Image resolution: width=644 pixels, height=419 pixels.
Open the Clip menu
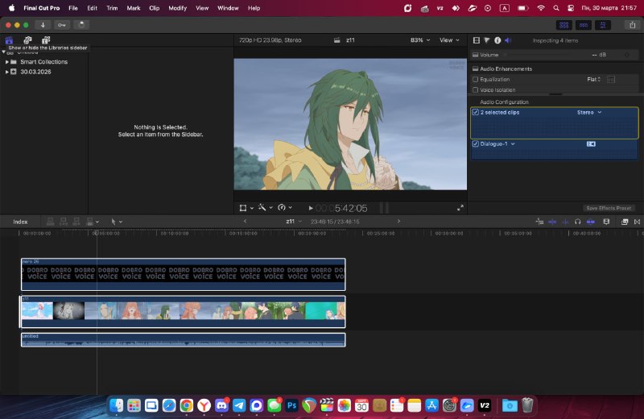(x=154, y=8)
